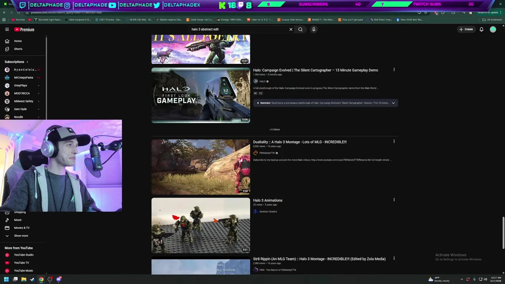Open the HALO channel avatar

pos(255,81)
